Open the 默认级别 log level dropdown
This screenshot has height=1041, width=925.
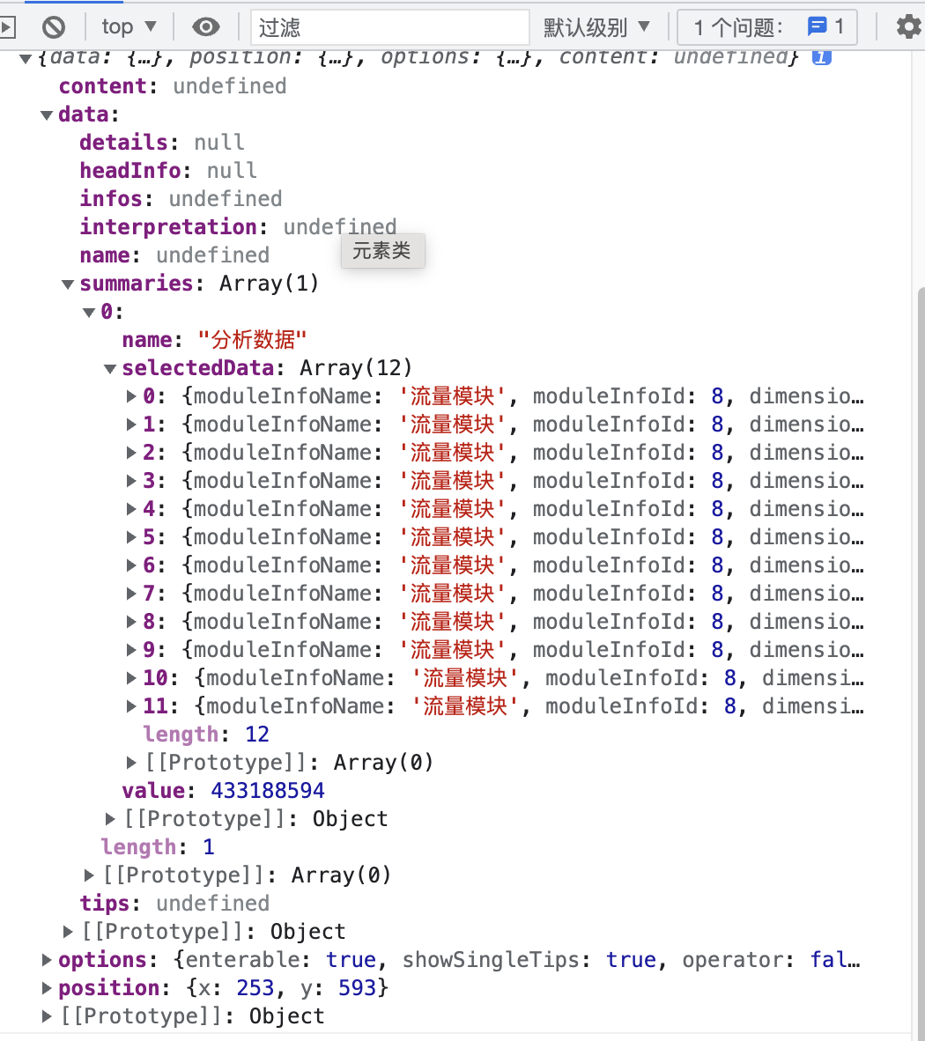(597, 26)
